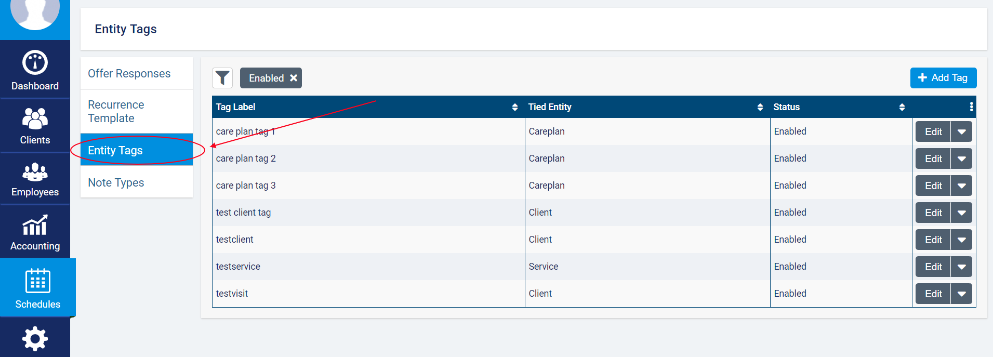Open Accounting chart icon

pyautogui.click(x=35, y=226)
